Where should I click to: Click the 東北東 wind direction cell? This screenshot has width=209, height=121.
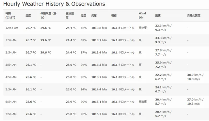click(x=143, y=28)
